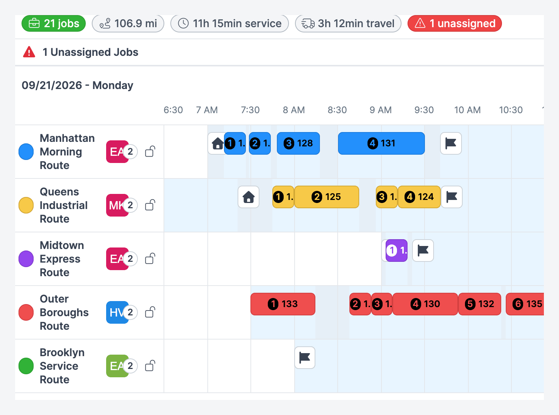Select yellow job 3 on Queens route
The width and height of the screenshot is (559, 415).
387,197
